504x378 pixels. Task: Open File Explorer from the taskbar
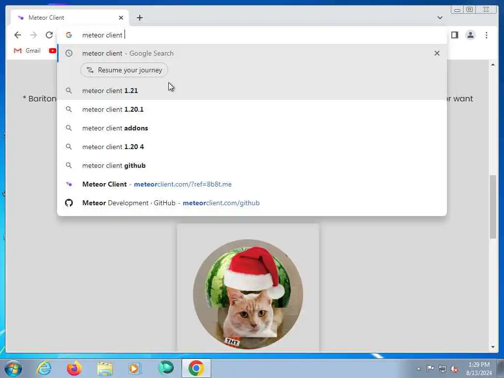click(105, 369)
